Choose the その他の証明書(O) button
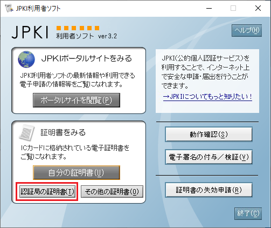Viewport: 271px width, 228px height. (112, 192)
